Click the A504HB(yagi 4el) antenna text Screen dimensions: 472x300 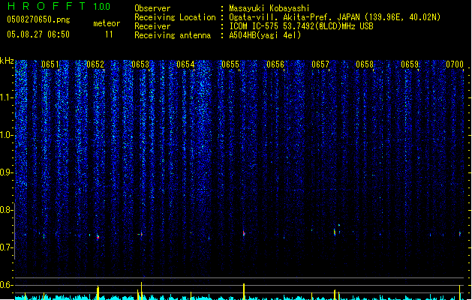pyautogui.click(x=265, y=35)
